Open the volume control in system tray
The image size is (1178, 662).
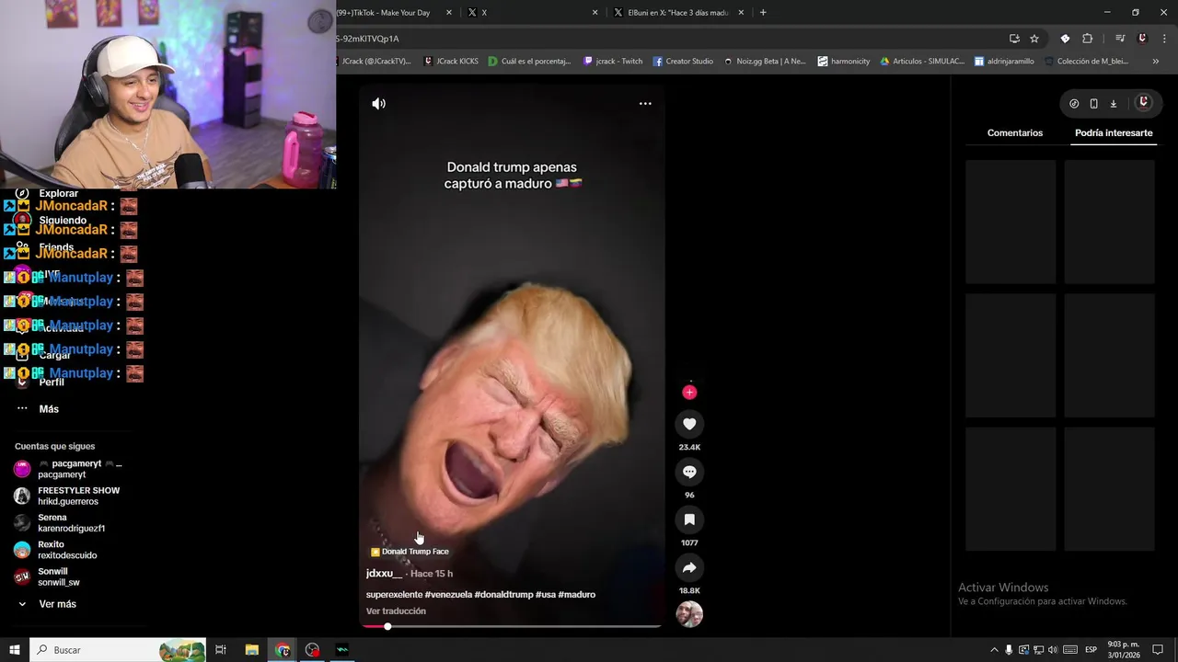pos(1053,650)
